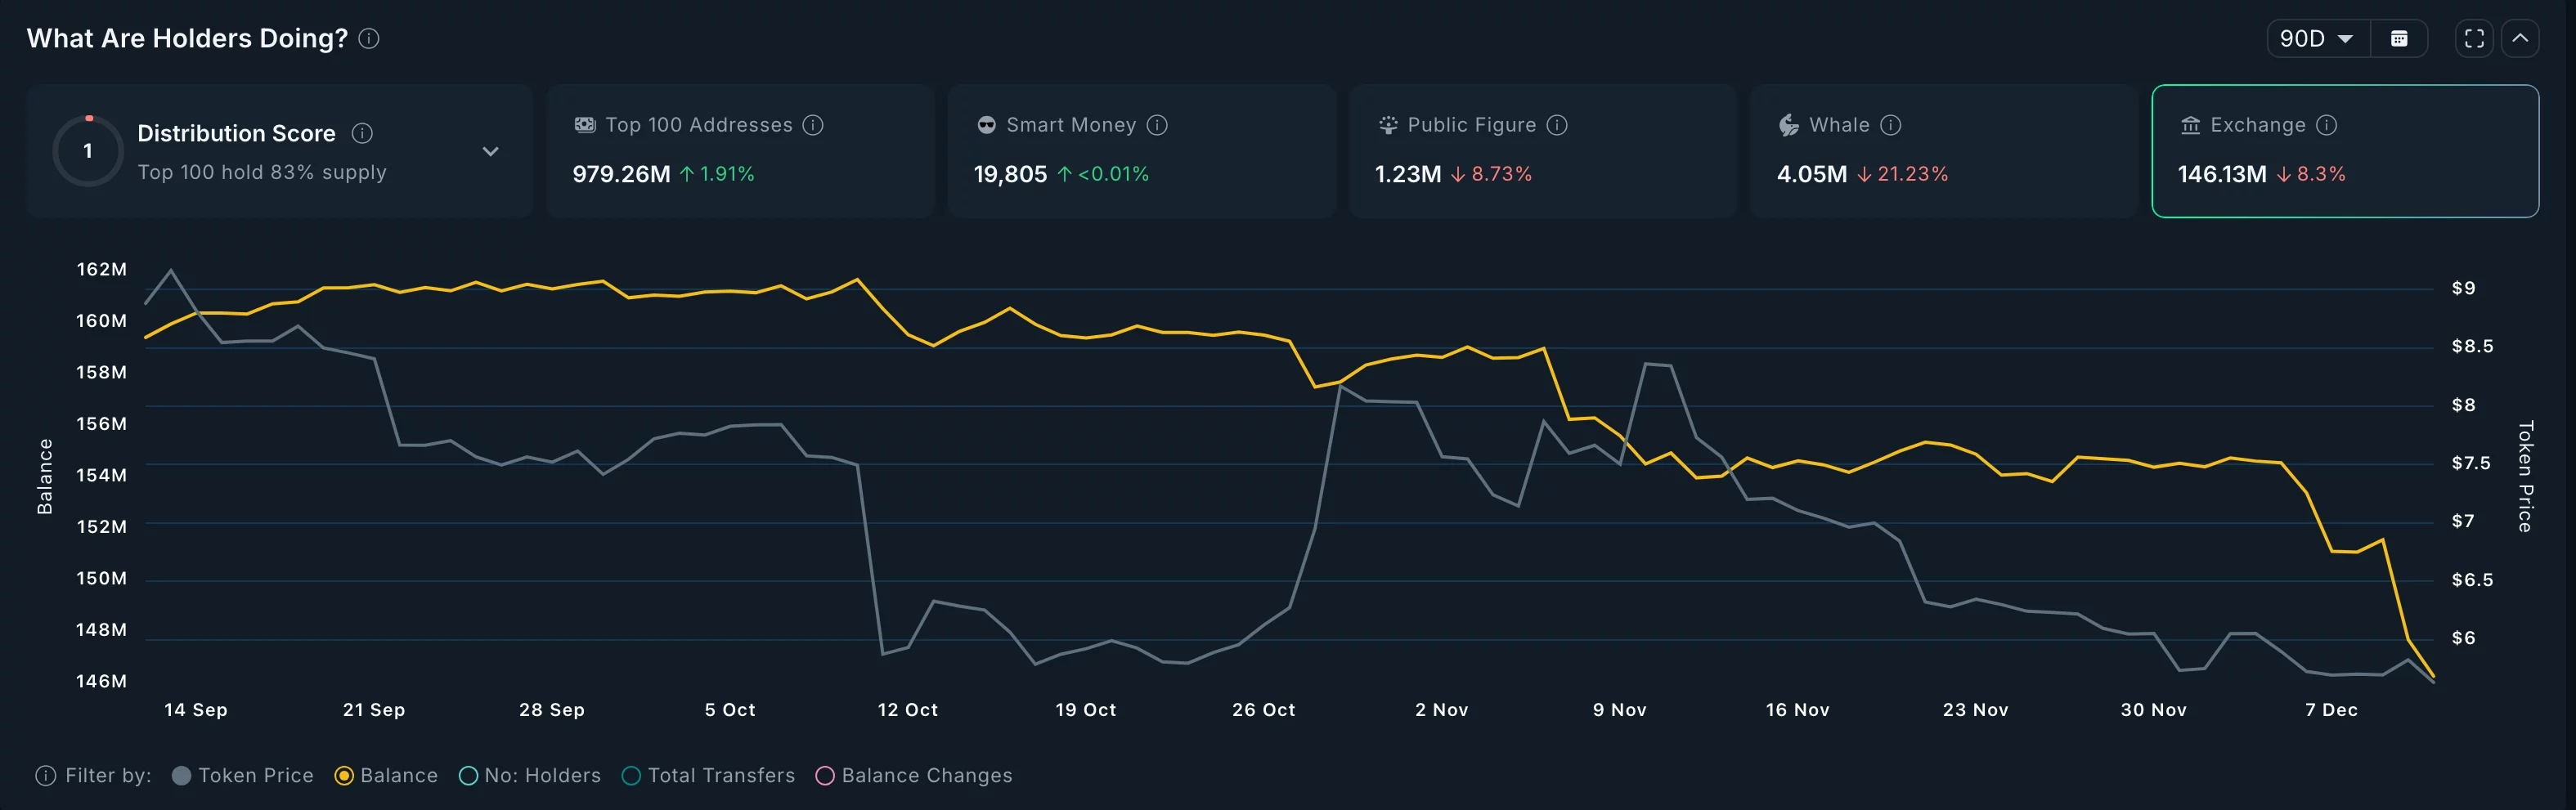Click Top 100 Addresses info icon
2576x810 pixels.
(x=813, y=125)
